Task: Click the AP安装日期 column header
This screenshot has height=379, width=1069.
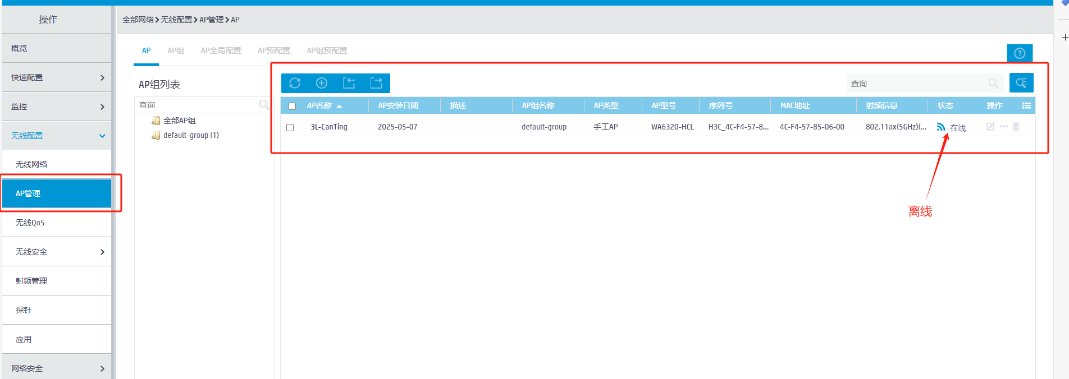Action: point(398,105)
